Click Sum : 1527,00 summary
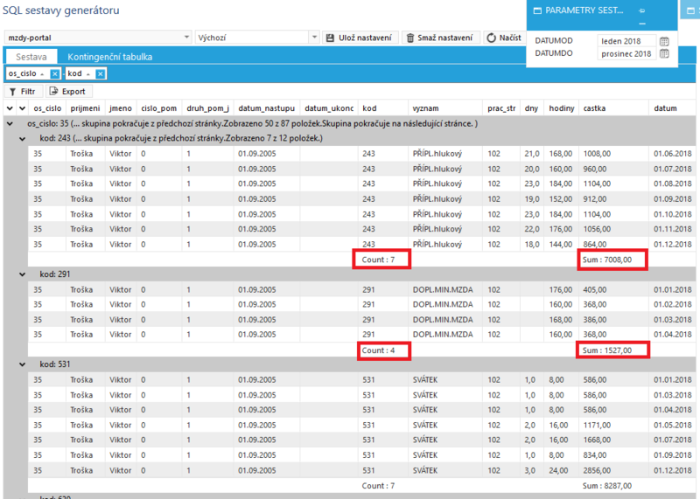 click(x=606, y=350)
